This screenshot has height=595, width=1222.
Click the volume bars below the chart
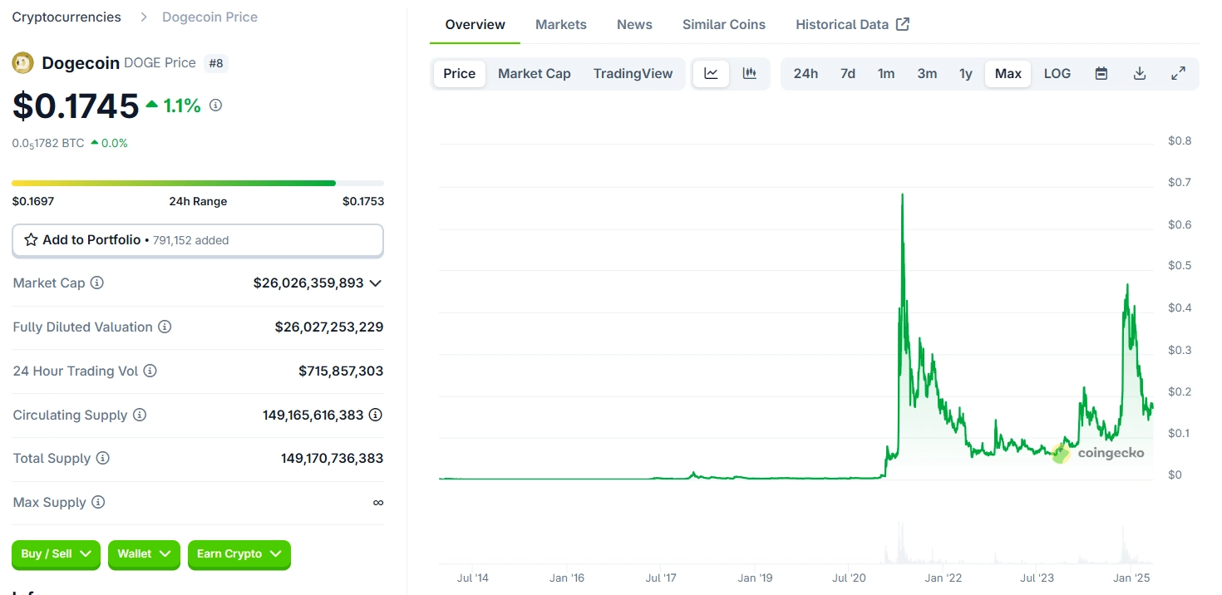pyautogui.click(x=796, y=543)
